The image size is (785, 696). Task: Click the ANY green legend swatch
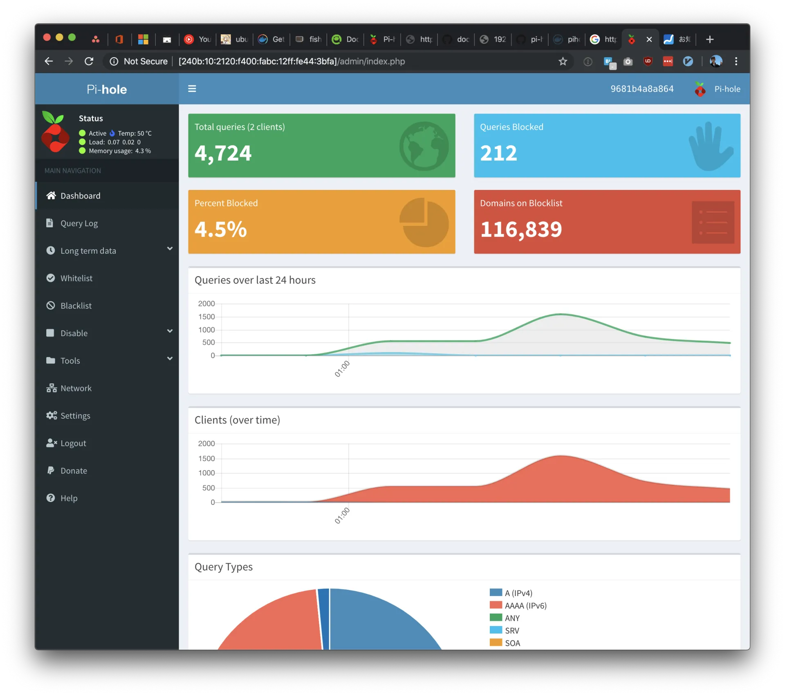click(496, 618)
